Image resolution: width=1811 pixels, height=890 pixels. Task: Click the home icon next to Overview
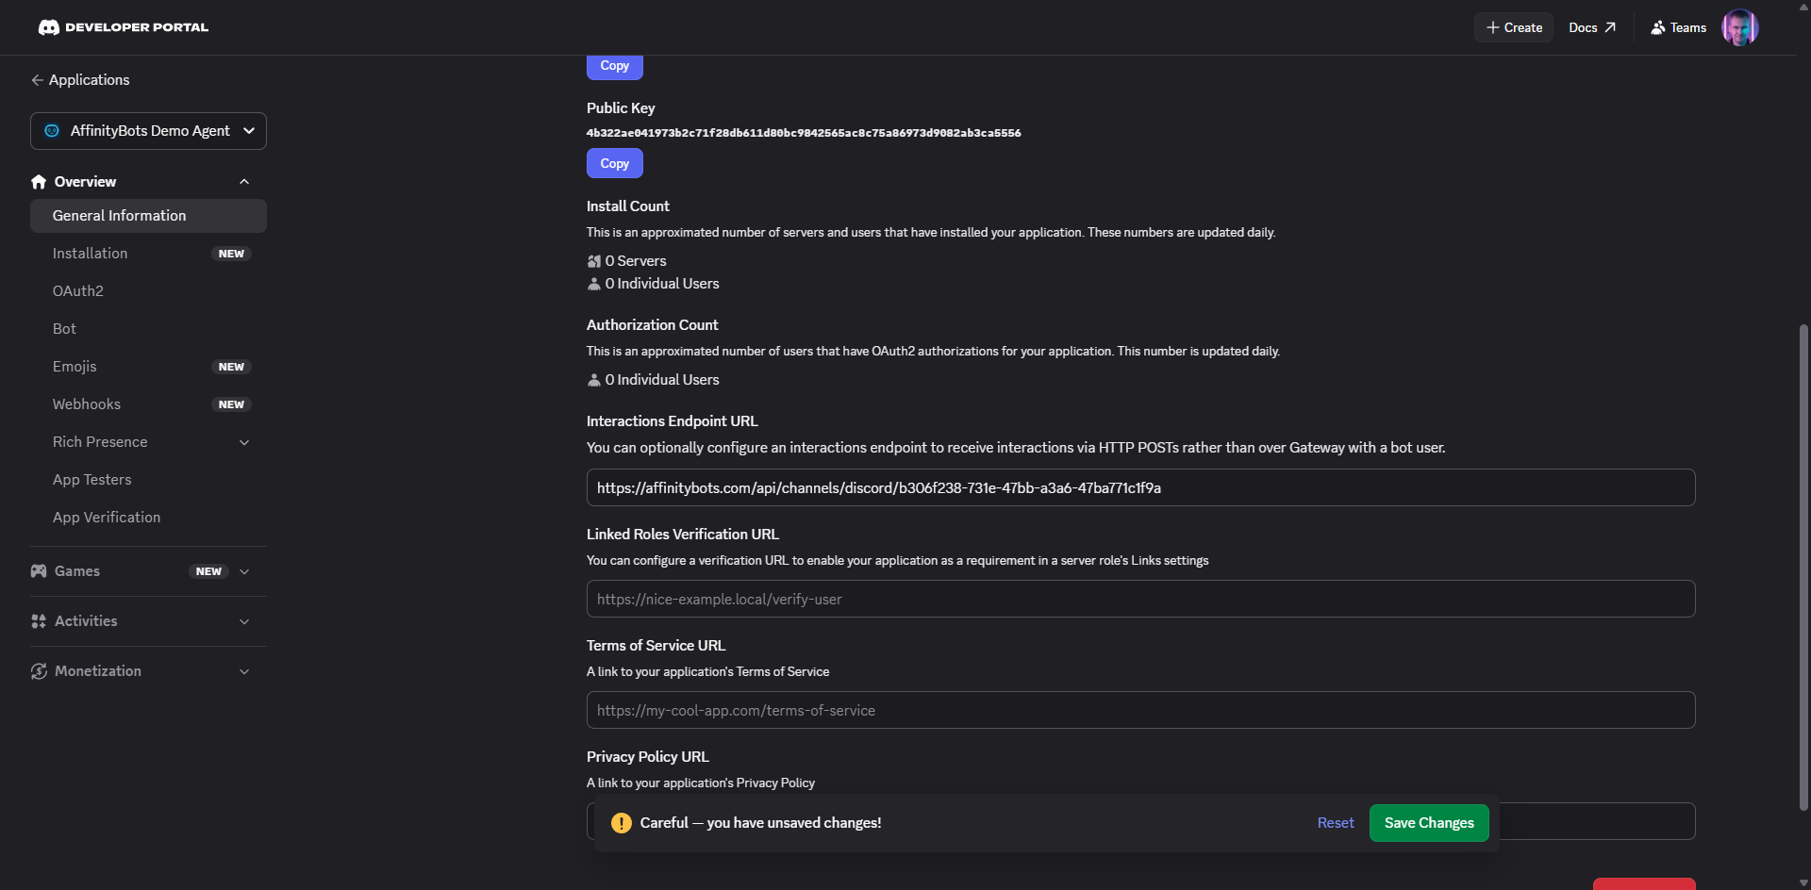[38, 181]
